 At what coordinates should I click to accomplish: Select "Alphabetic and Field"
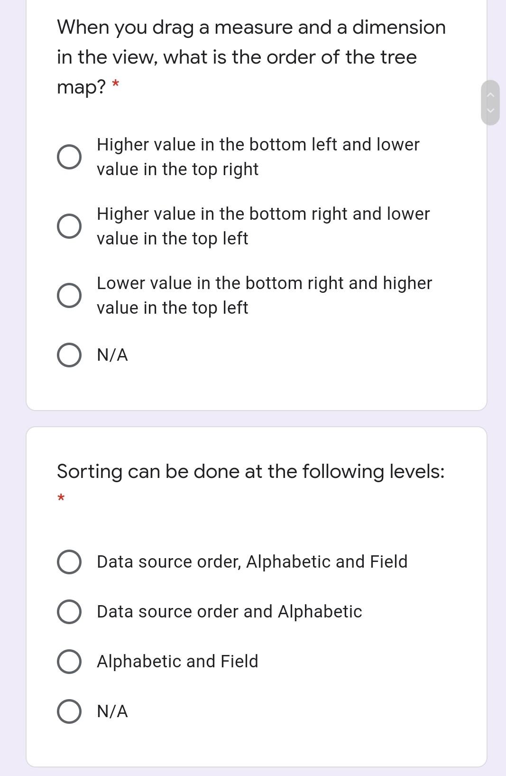click(x=69, y=661)
